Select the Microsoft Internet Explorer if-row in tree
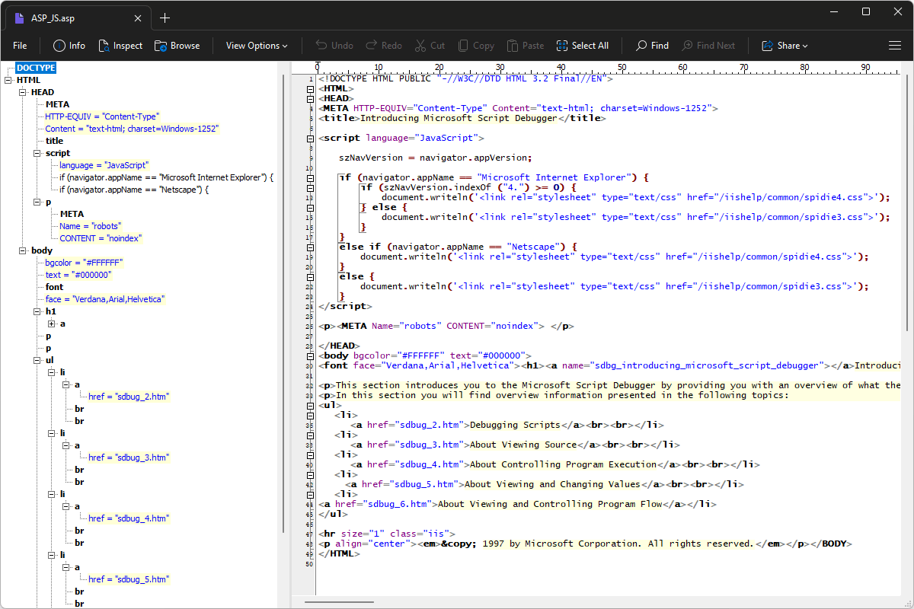The width and height of the screenshot is (914, 609). [166, 177]
